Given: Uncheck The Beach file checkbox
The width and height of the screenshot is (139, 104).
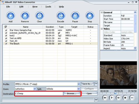Looking at the screenshot, I should tap(6, 44).
